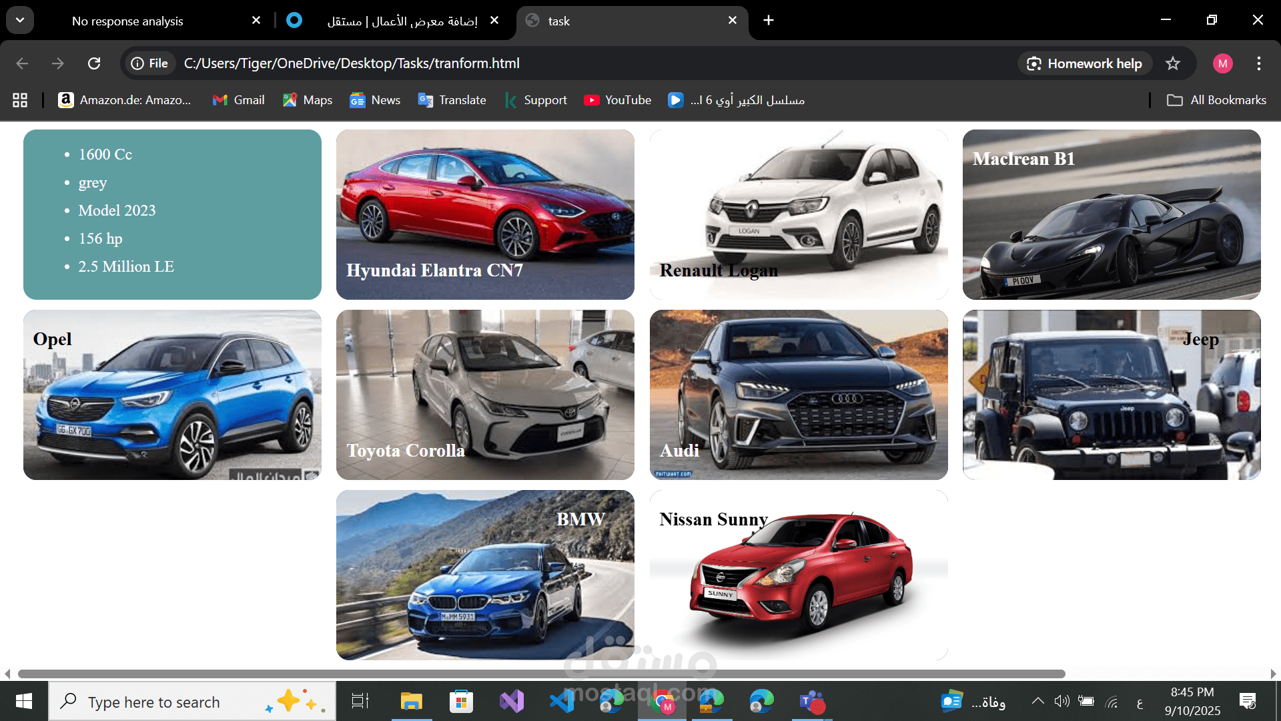Viewport: 1281px width, 721px height.
Task: Open the apps grid shortcut in bookmarks bar
Action: pyautogui.click(x=20, y=100)
